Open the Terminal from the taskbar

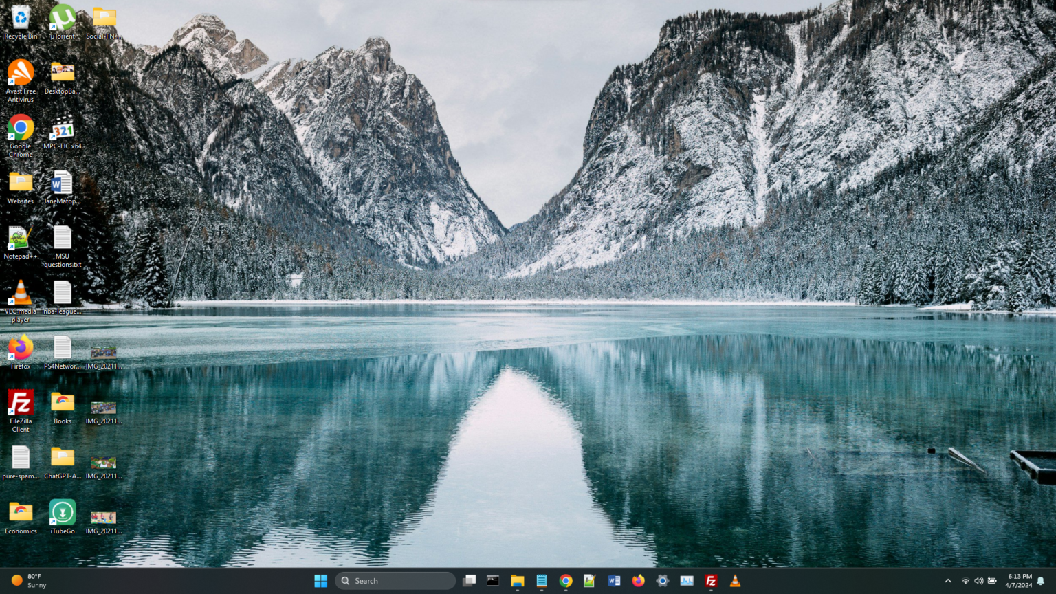coord(493,581)
